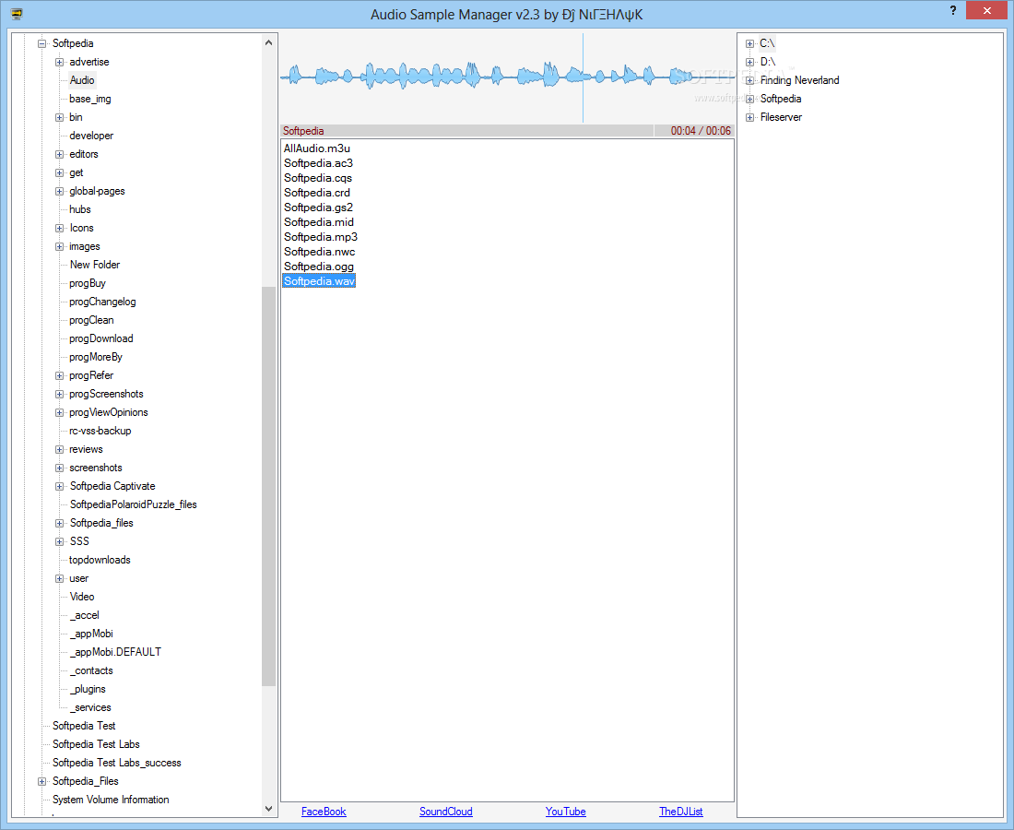Expand the bin folder
This screenshot has width=1014, height=830.
60,118
